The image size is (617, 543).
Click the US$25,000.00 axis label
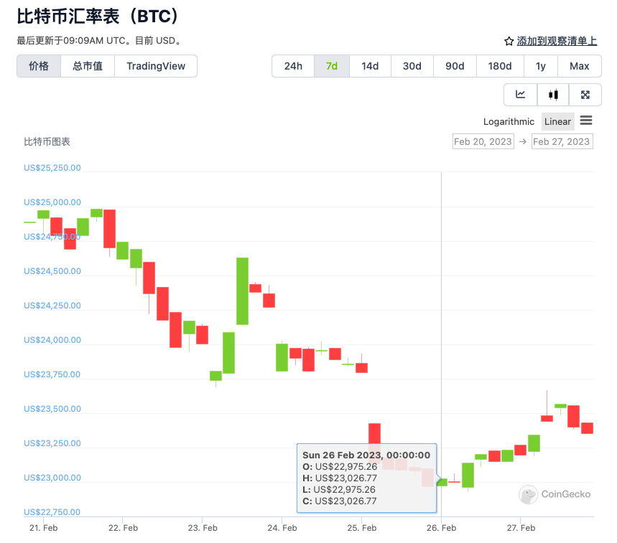tap(52, 202)
